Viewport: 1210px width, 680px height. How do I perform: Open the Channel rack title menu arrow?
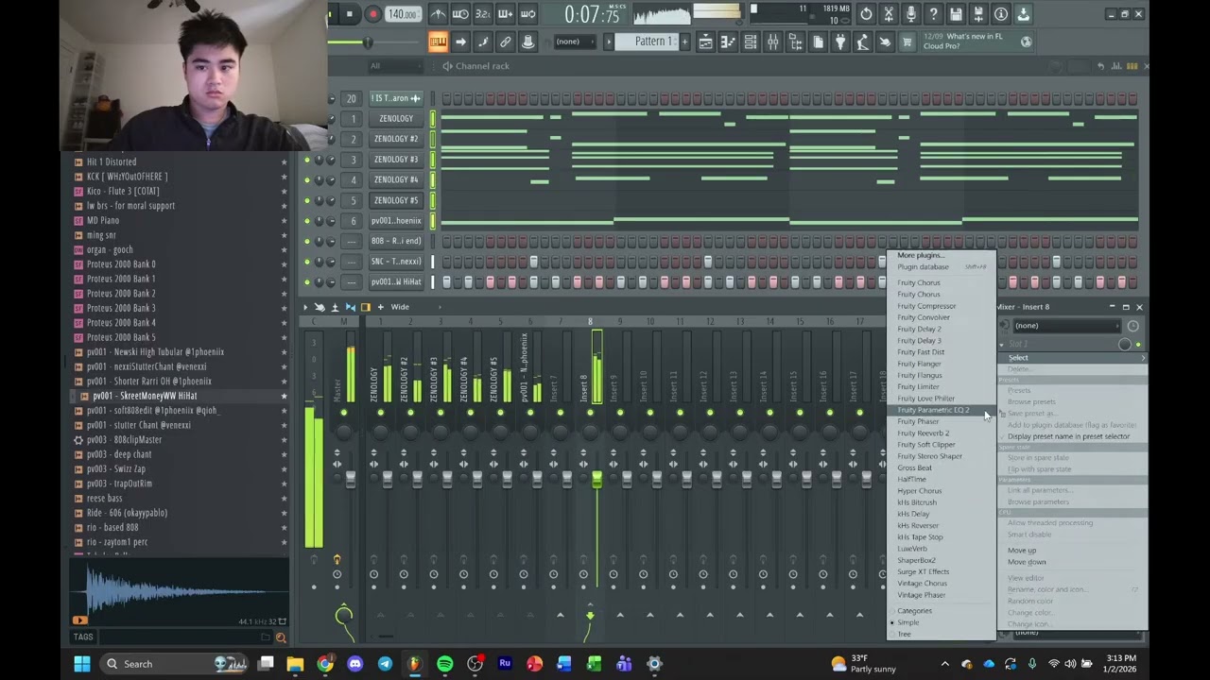(x=447, y=66)
